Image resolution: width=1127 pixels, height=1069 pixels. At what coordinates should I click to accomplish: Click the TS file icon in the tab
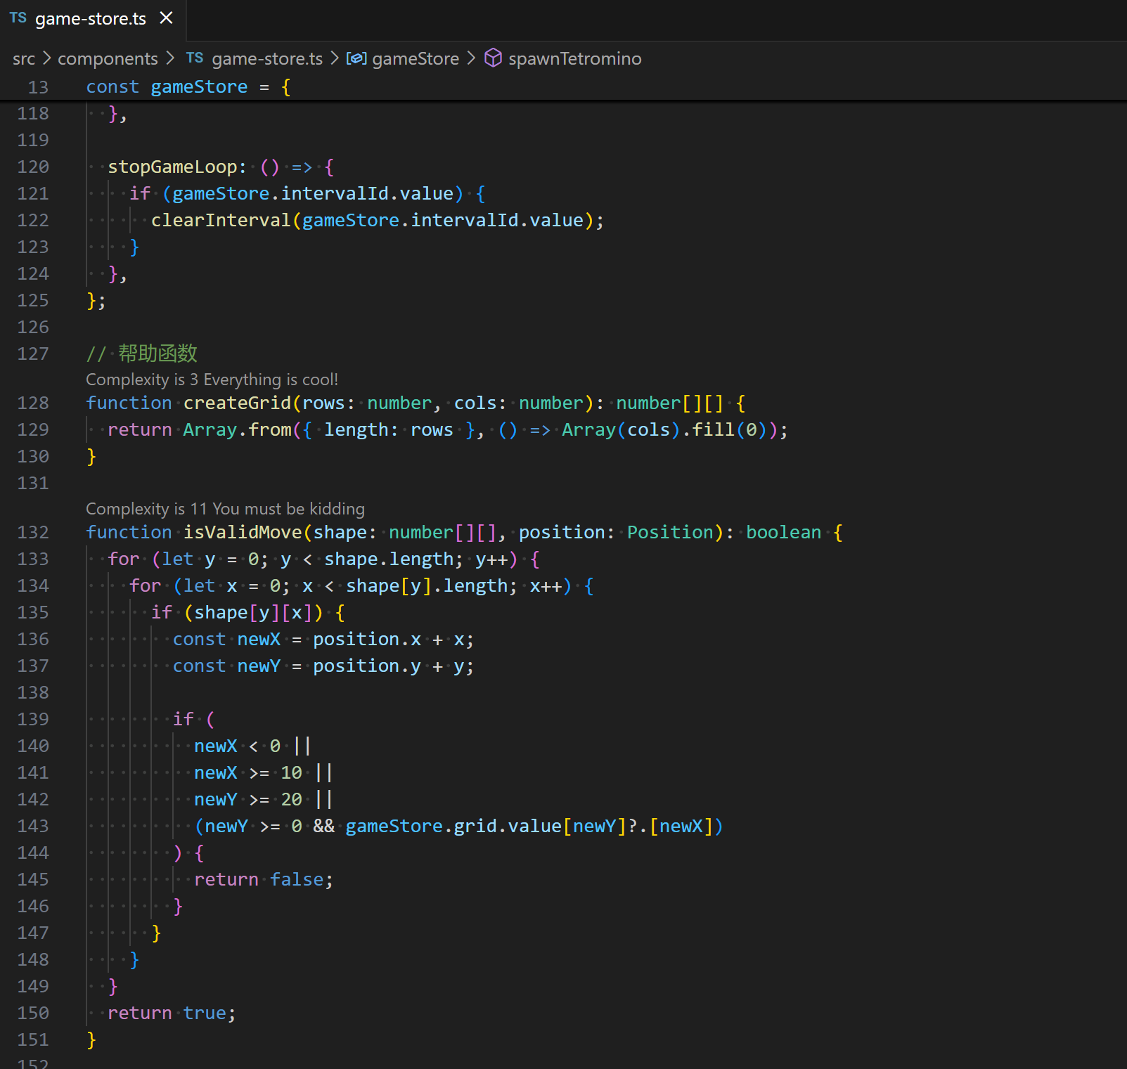18,18
